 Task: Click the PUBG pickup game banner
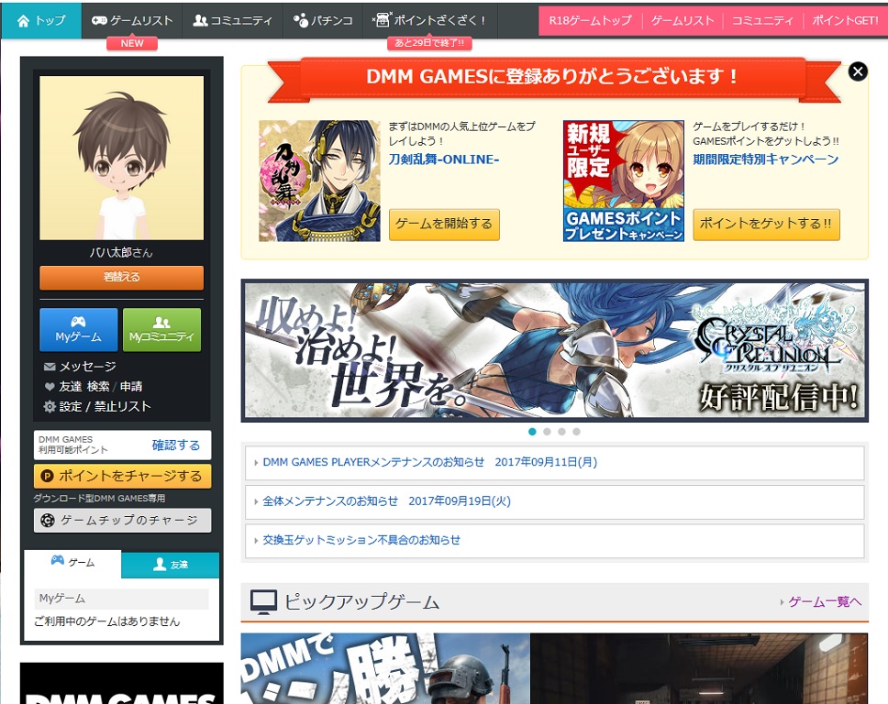point(385,668)
